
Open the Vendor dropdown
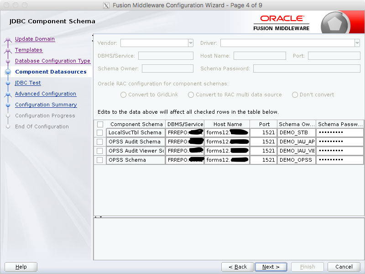[x=190, y=42]
